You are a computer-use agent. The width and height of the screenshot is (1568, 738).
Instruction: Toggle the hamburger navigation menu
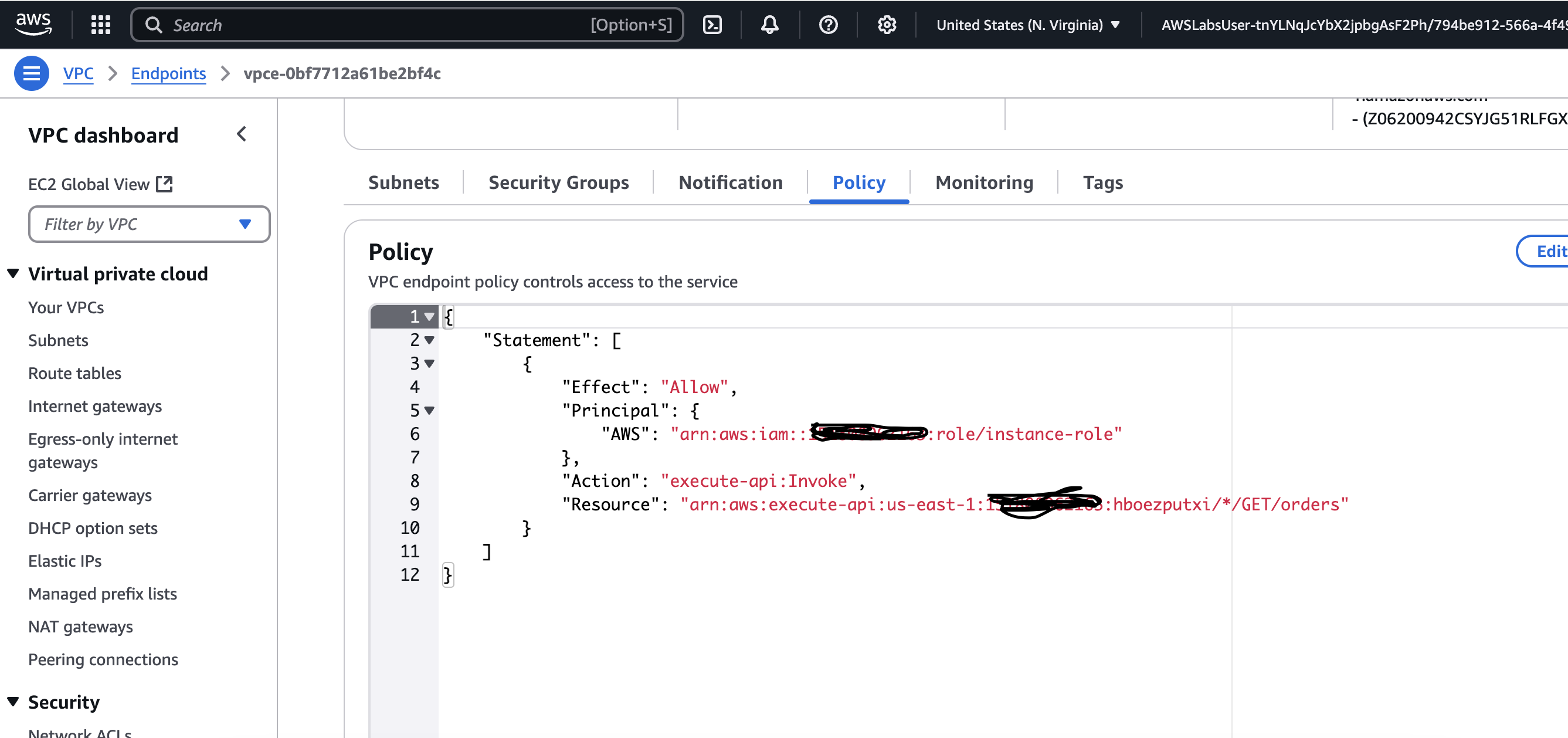31,73
